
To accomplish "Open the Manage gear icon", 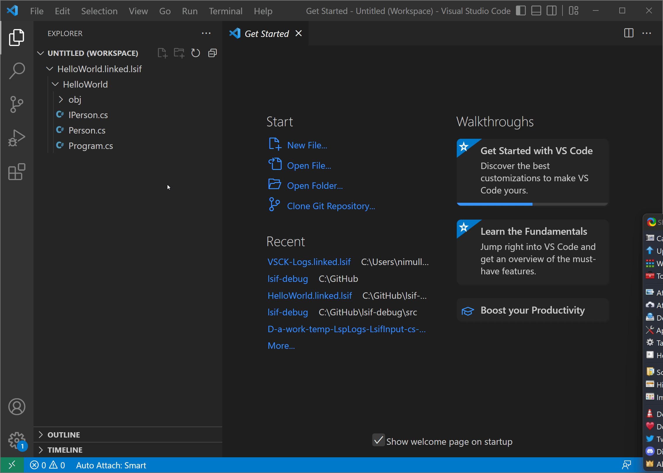I will (x=17, y=440).
